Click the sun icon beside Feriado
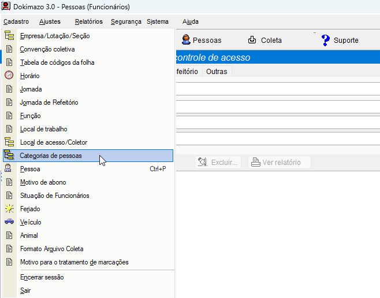The width and height of the screenshot is (380, 298). click(x=9, y=209)
